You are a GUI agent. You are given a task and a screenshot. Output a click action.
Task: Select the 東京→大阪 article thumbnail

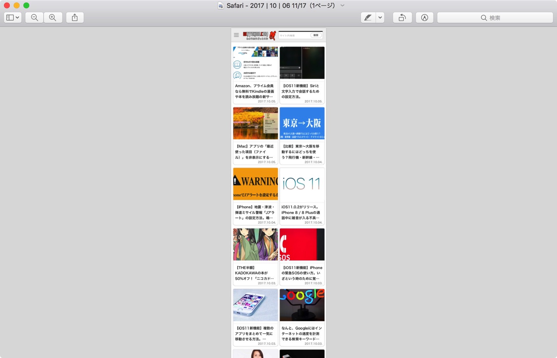(x=302, y=123)
